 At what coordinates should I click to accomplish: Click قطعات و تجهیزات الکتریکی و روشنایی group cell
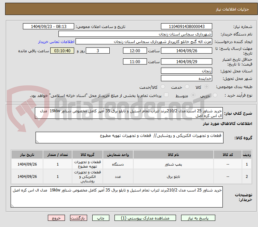[x=87, y=176]
